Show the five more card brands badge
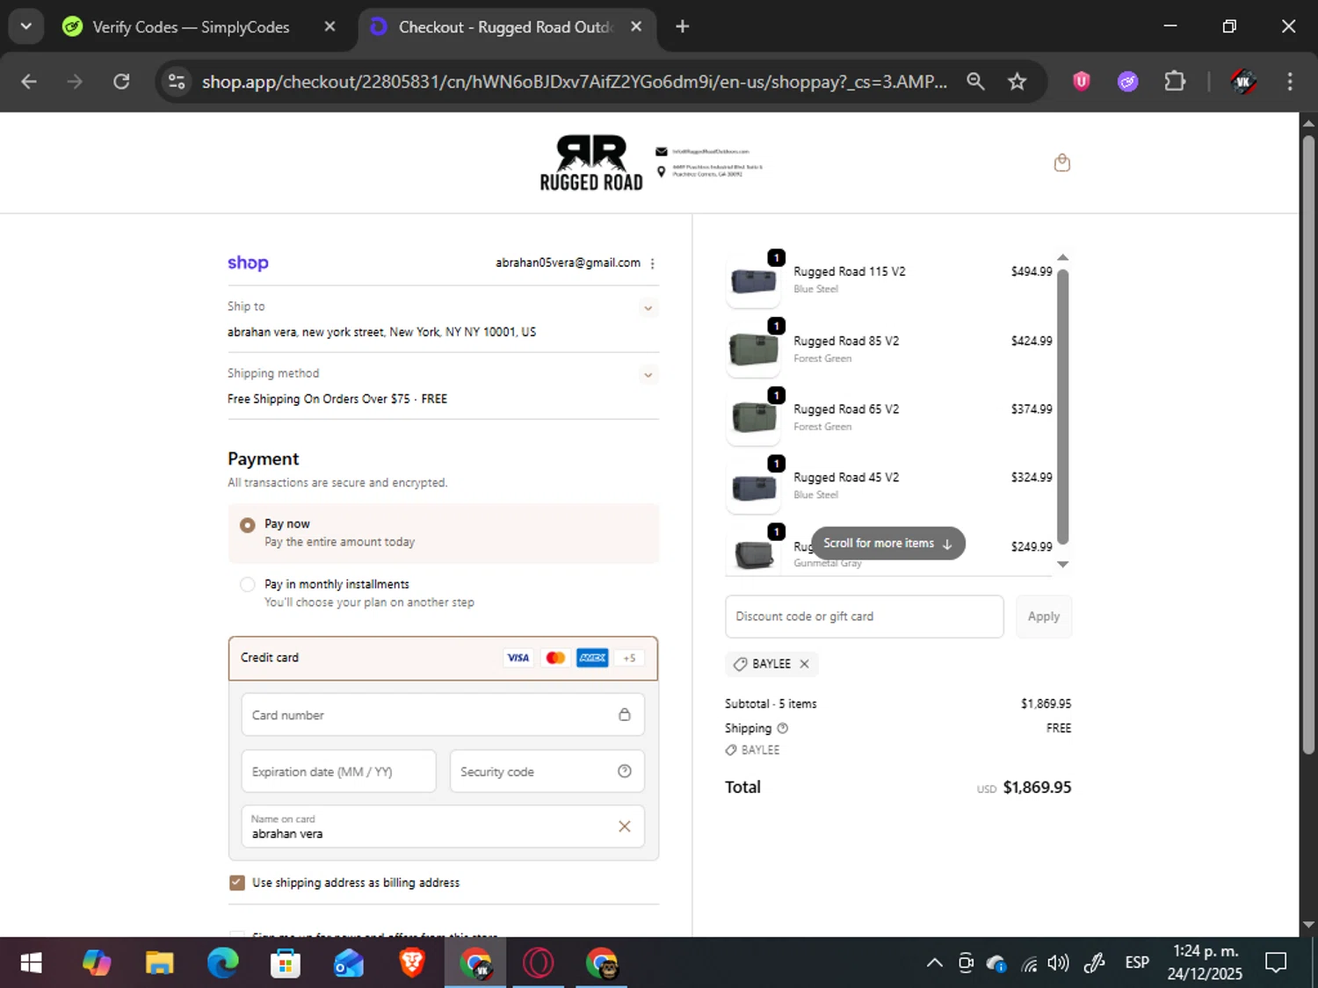The width and height of the screenshot is (1318, 988). tap(629, 658)
